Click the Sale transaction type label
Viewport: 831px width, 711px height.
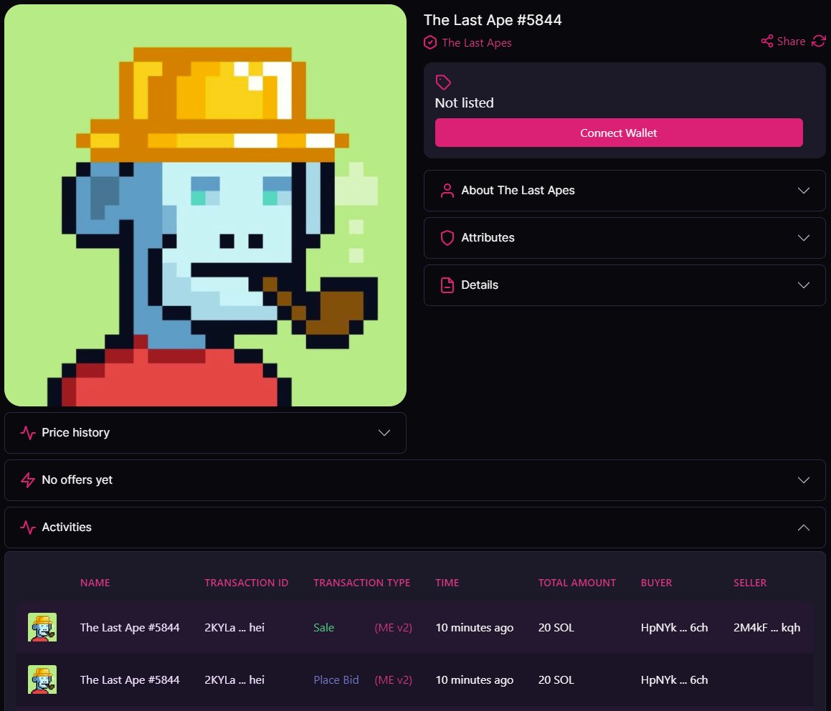click(x=324, y=627)
